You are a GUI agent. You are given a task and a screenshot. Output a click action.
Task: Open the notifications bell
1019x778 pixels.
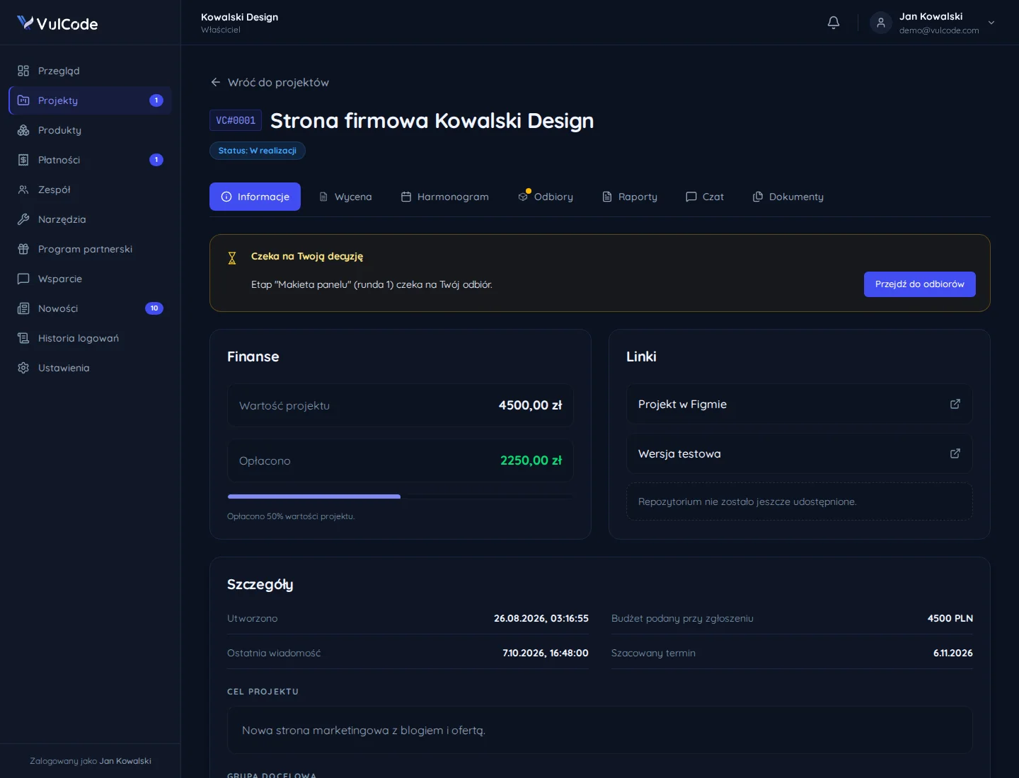click(834, 23)
